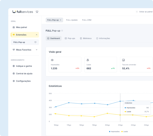Go to the Biblioteca section
The height and width of the screenshot is (136, 153).
[86, 38]
